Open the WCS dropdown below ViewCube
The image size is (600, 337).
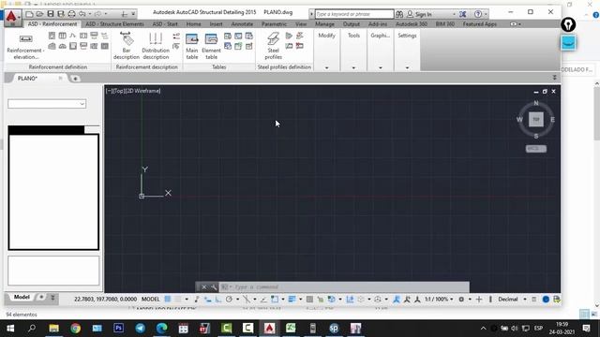(x=536, y=149)
